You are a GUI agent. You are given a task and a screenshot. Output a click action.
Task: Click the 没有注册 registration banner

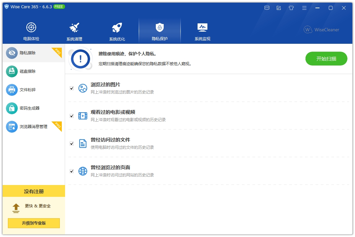[34, 191]
